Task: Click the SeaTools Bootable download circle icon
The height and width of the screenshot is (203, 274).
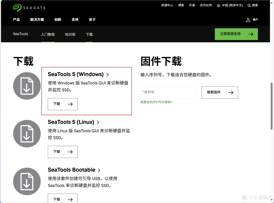Action: [27, 181]
